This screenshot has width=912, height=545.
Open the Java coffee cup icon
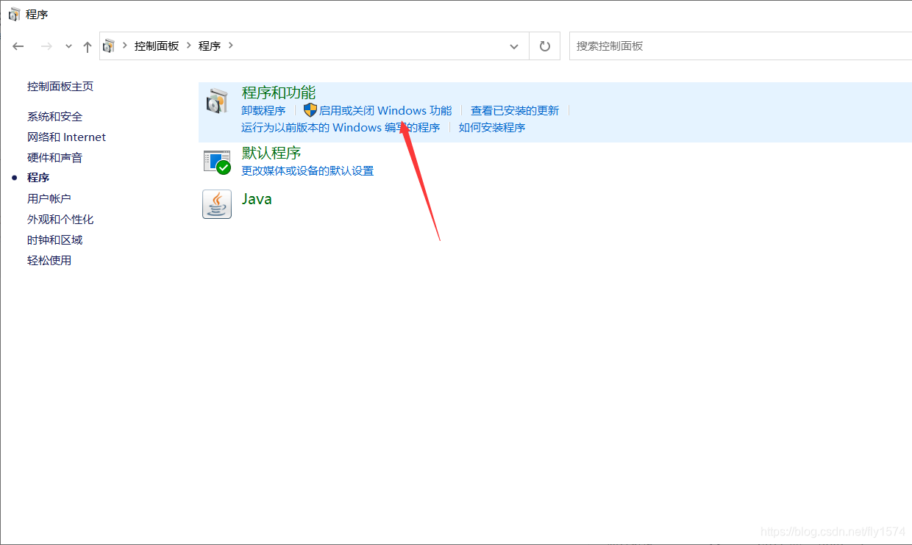click(217, 204)
